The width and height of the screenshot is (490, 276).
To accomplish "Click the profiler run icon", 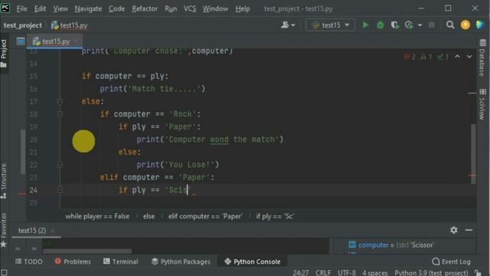I will [x=409, y=25].
